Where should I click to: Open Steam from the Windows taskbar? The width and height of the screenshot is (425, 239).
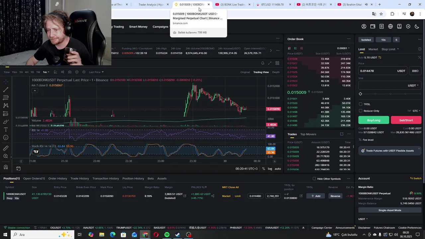coord(178,235)
